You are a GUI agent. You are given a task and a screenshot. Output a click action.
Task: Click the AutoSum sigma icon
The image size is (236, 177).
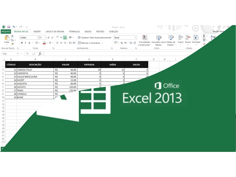point(204,36)
